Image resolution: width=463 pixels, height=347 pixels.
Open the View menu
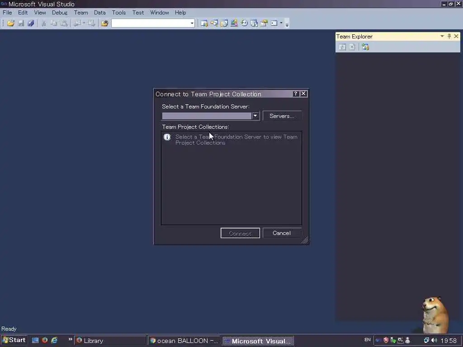[x=40, y=12]
